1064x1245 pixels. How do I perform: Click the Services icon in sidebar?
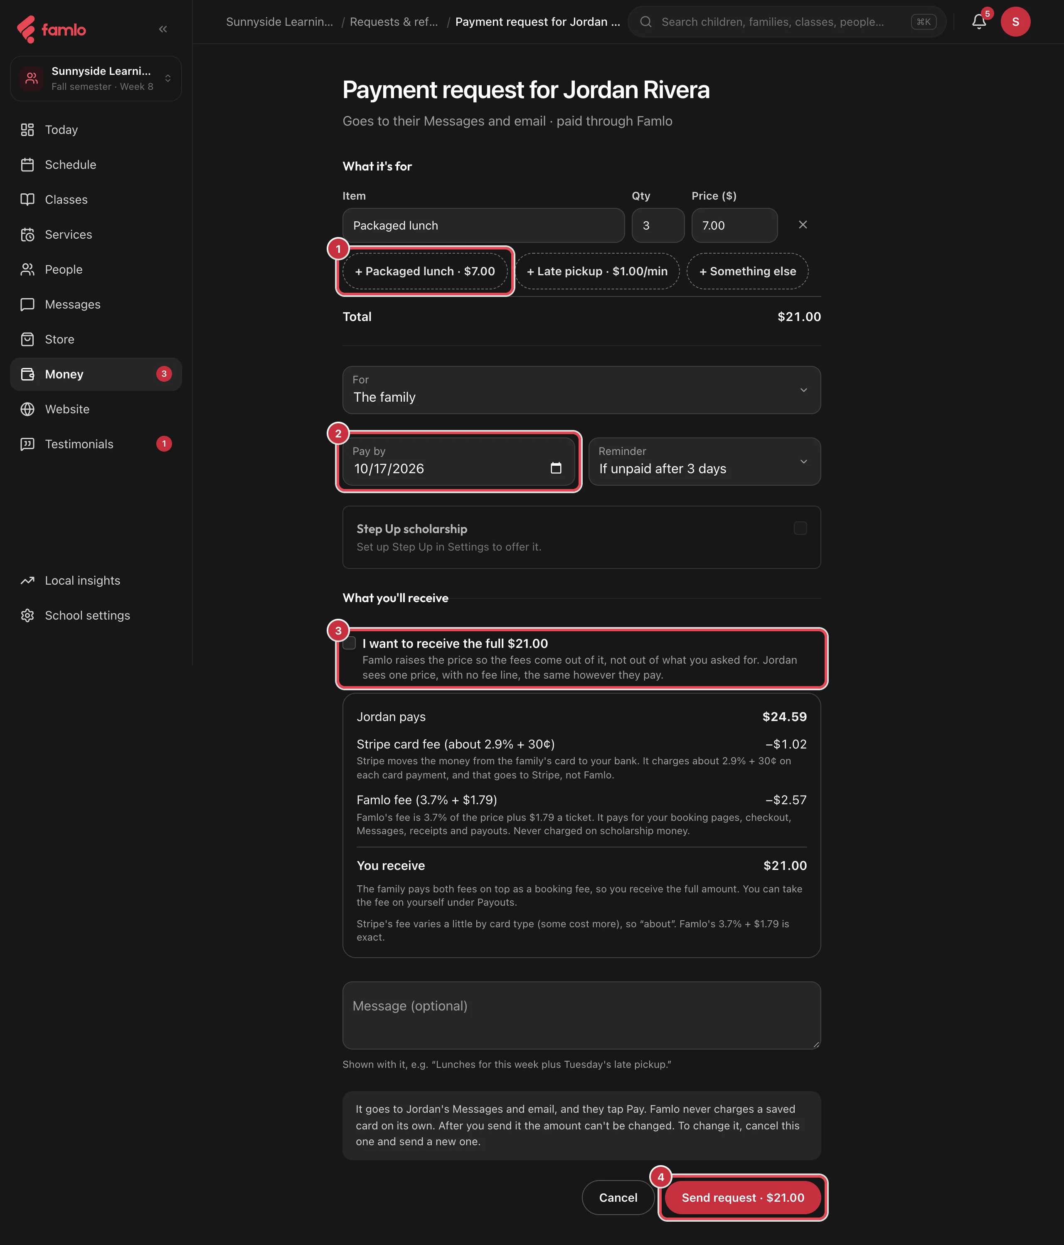(x=27, y=235)
